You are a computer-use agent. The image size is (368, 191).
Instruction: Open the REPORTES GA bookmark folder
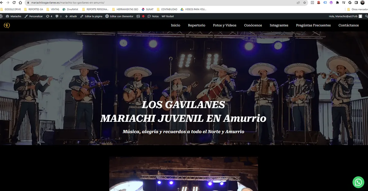(x=33, y=9)
